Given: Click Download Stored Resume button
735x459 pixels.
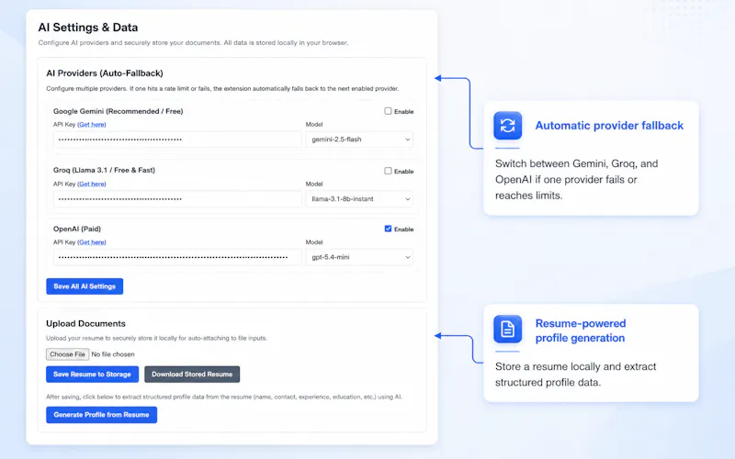Looking at the screenshot, I should [x=192, y=375].
